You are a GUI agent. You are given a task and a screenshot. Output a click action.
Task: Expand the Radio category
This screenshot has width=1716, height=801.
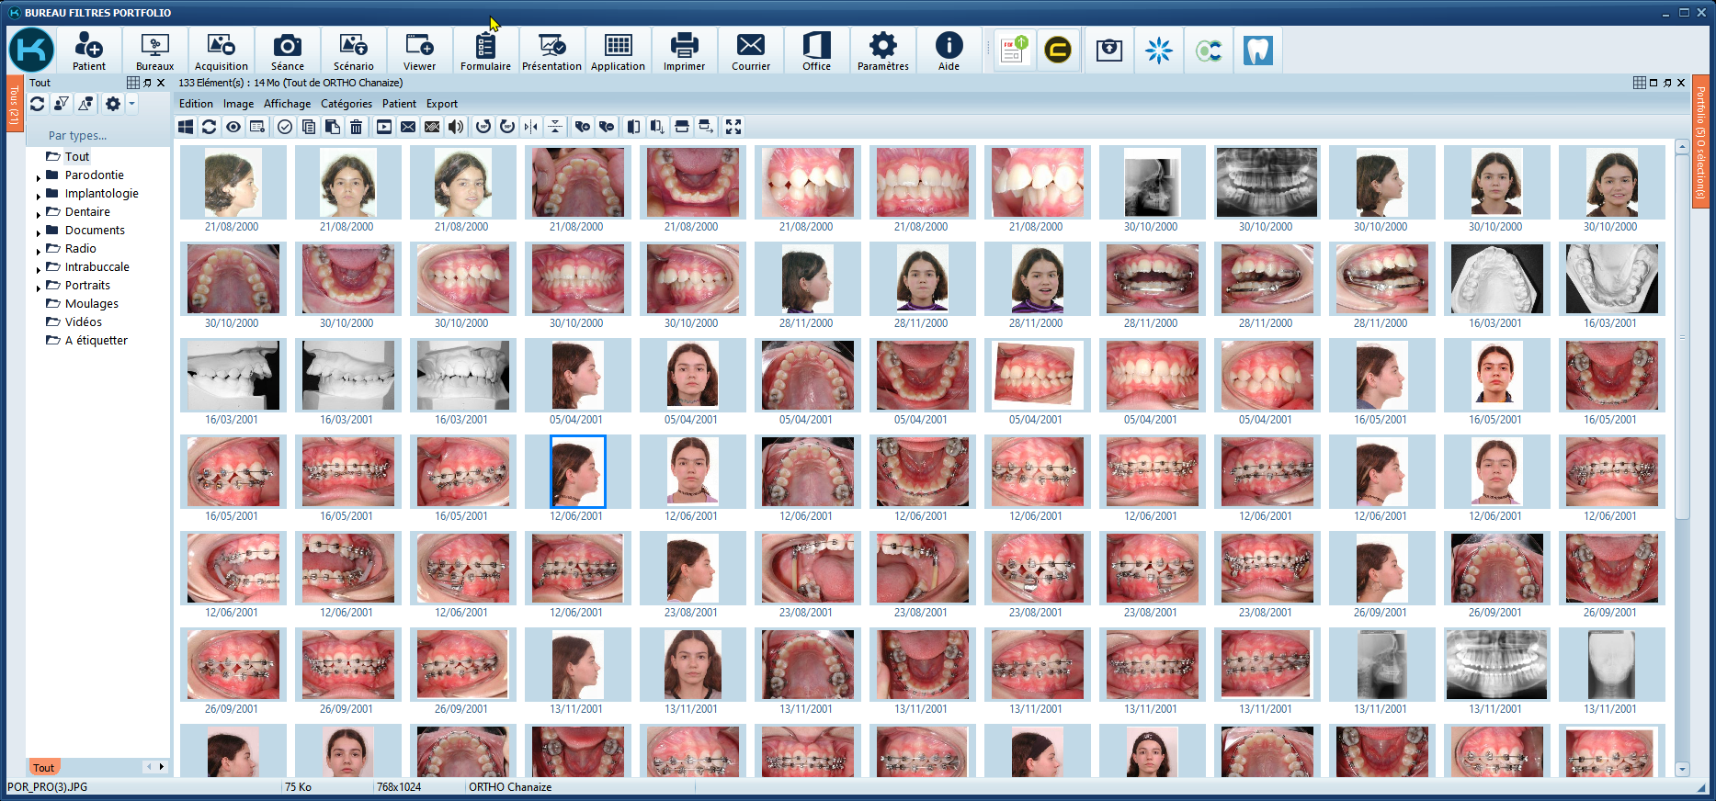[x=39, y=251]
